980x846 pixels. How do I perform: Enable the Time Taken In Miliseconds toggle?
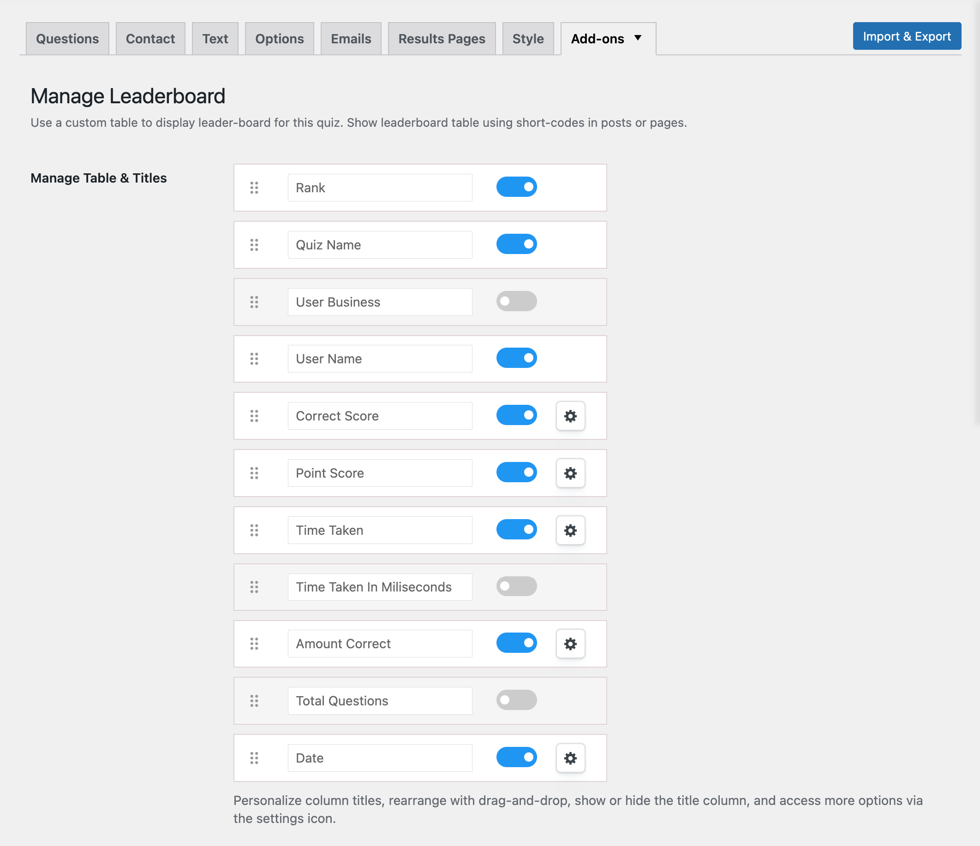coord(517,587)
